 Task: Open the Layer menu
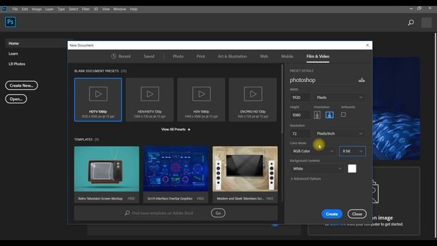pos(49,9)
